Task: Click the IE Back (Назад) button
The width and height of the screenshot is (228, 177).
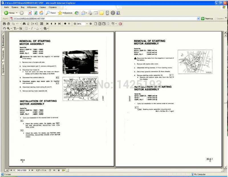Action: (x=9, y=13)
